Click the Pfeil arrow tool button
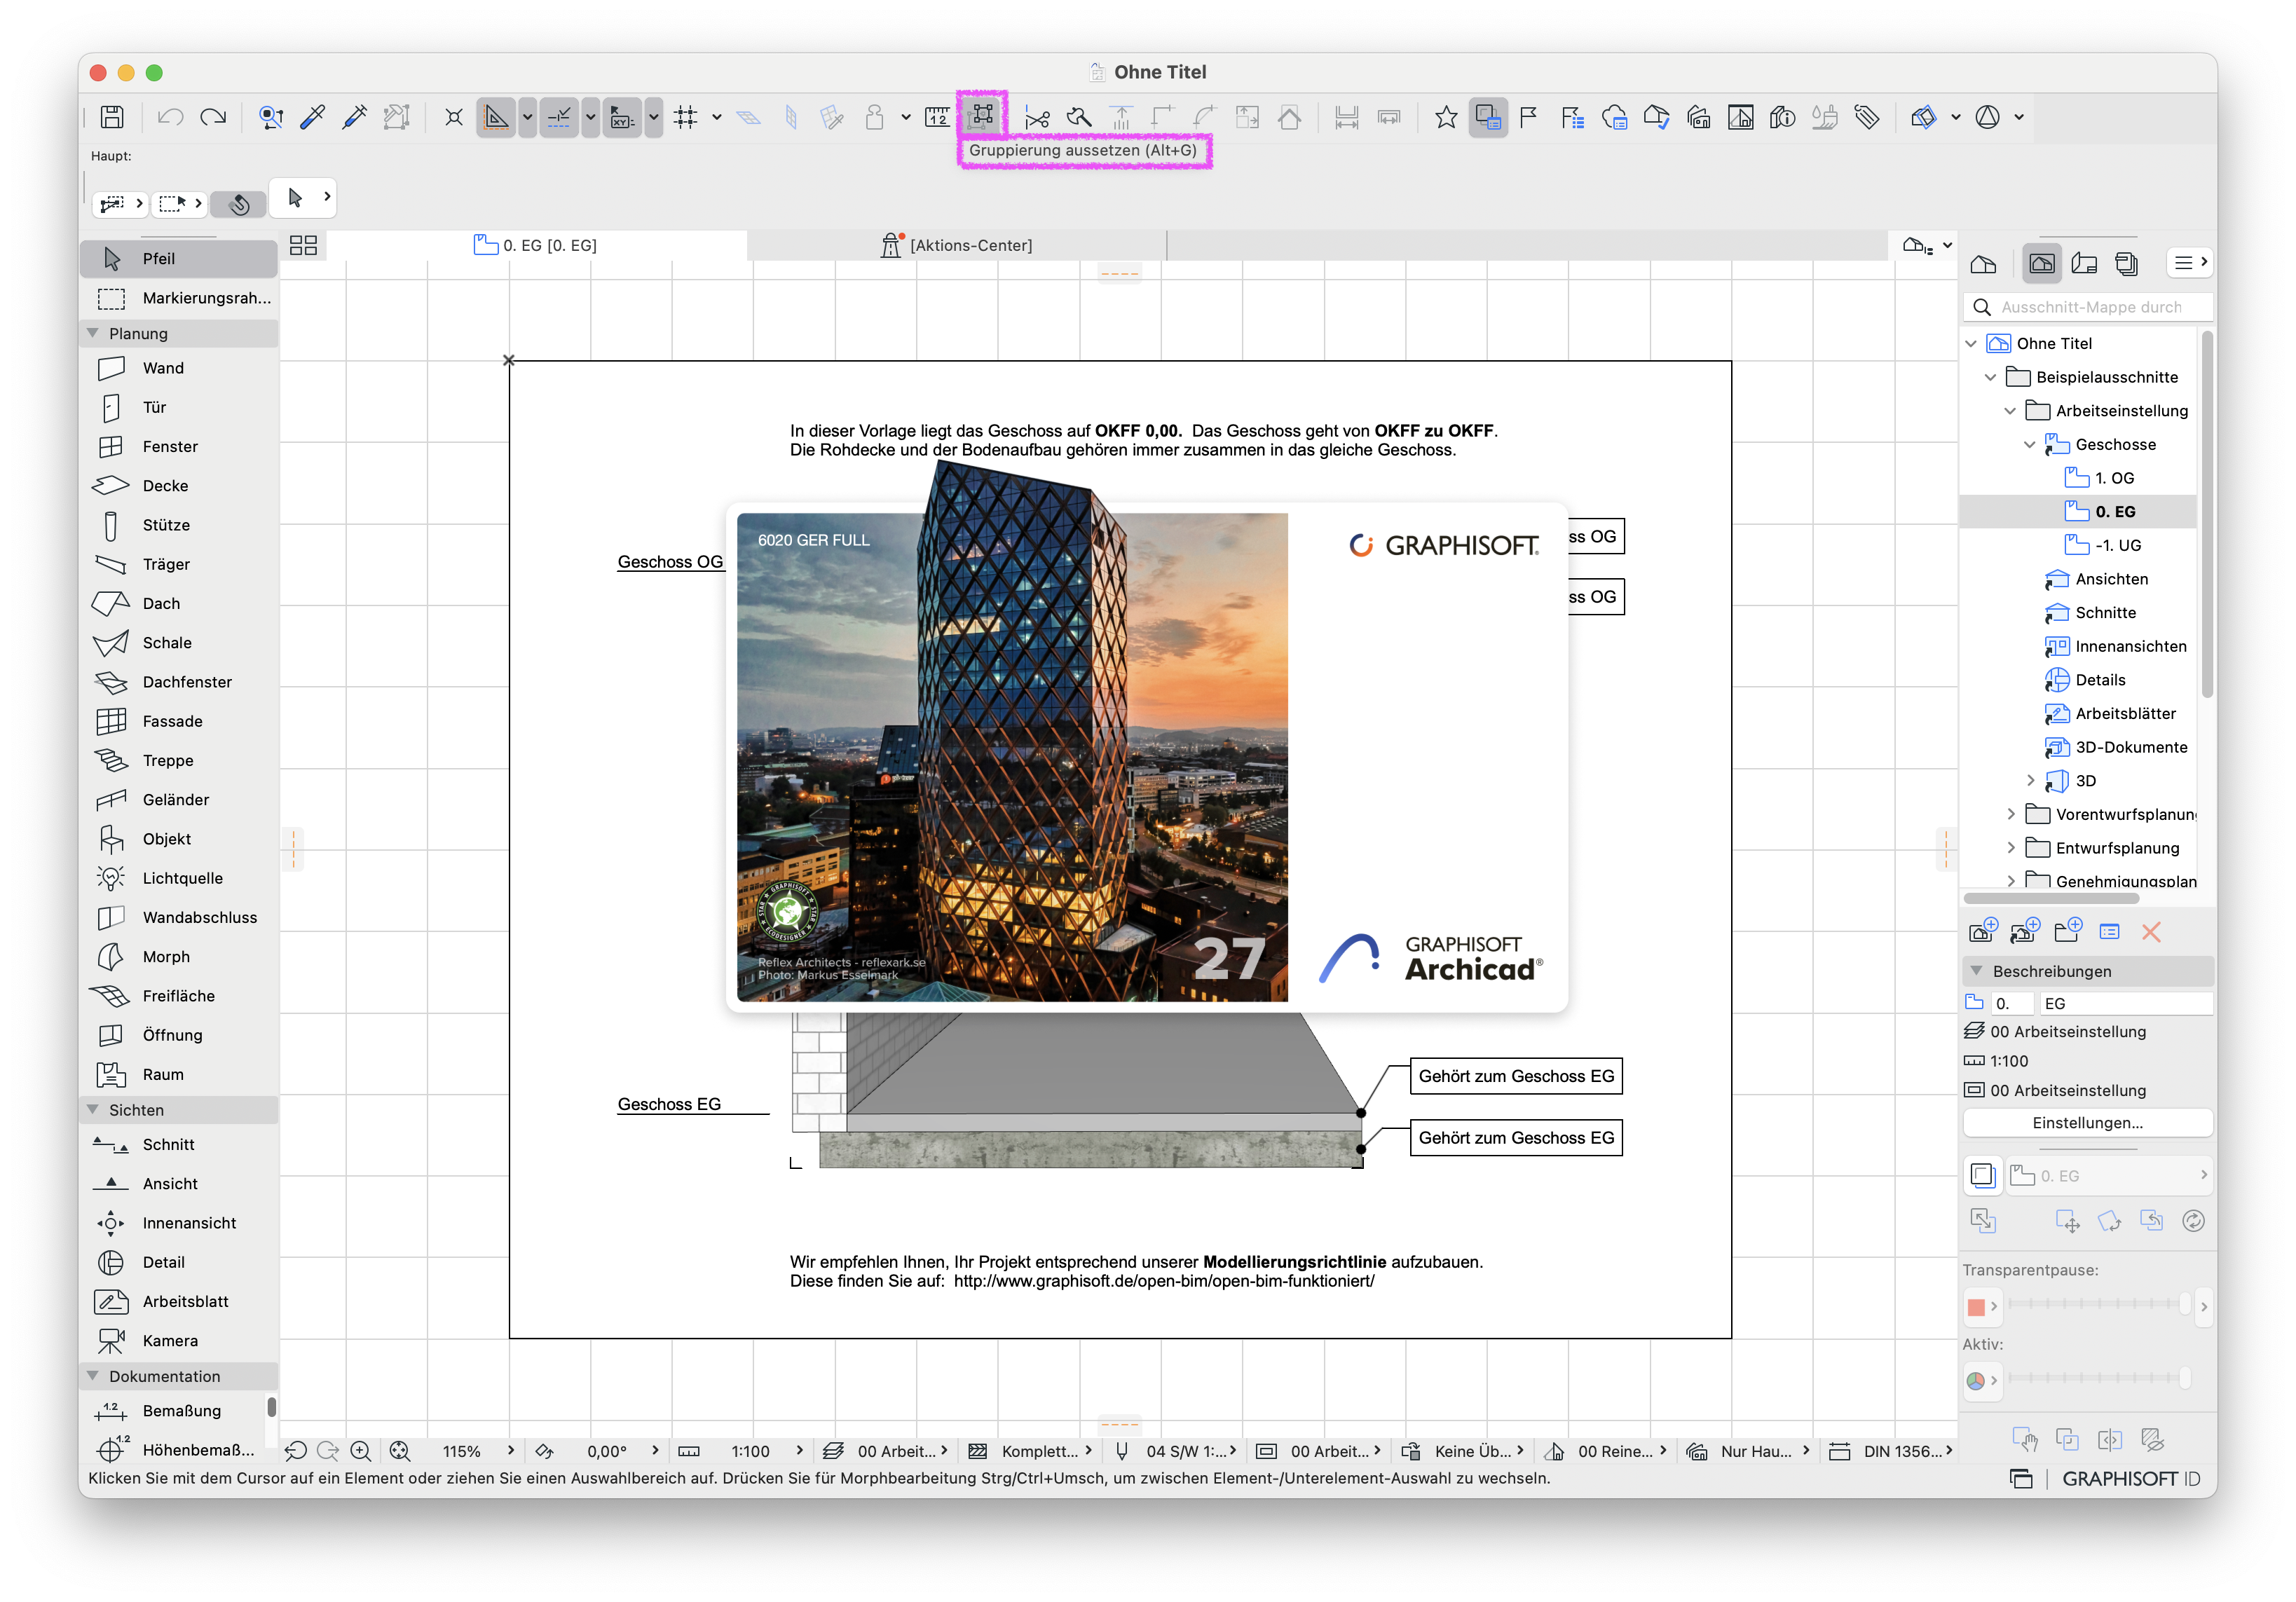Viewport: 2296px width, 1602px height. pyautogui.click(x=179, y=259)
